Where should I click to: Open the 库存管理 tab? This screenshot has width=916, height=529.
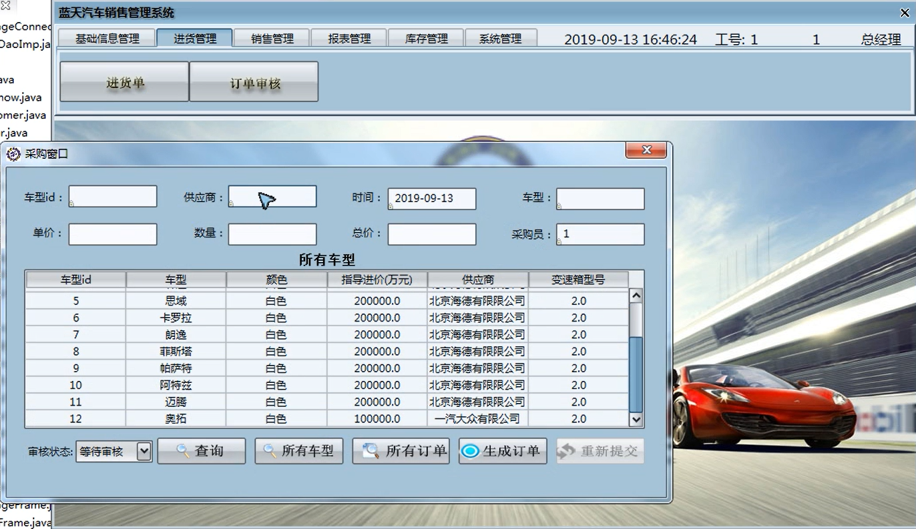click(x=425, y=38)
